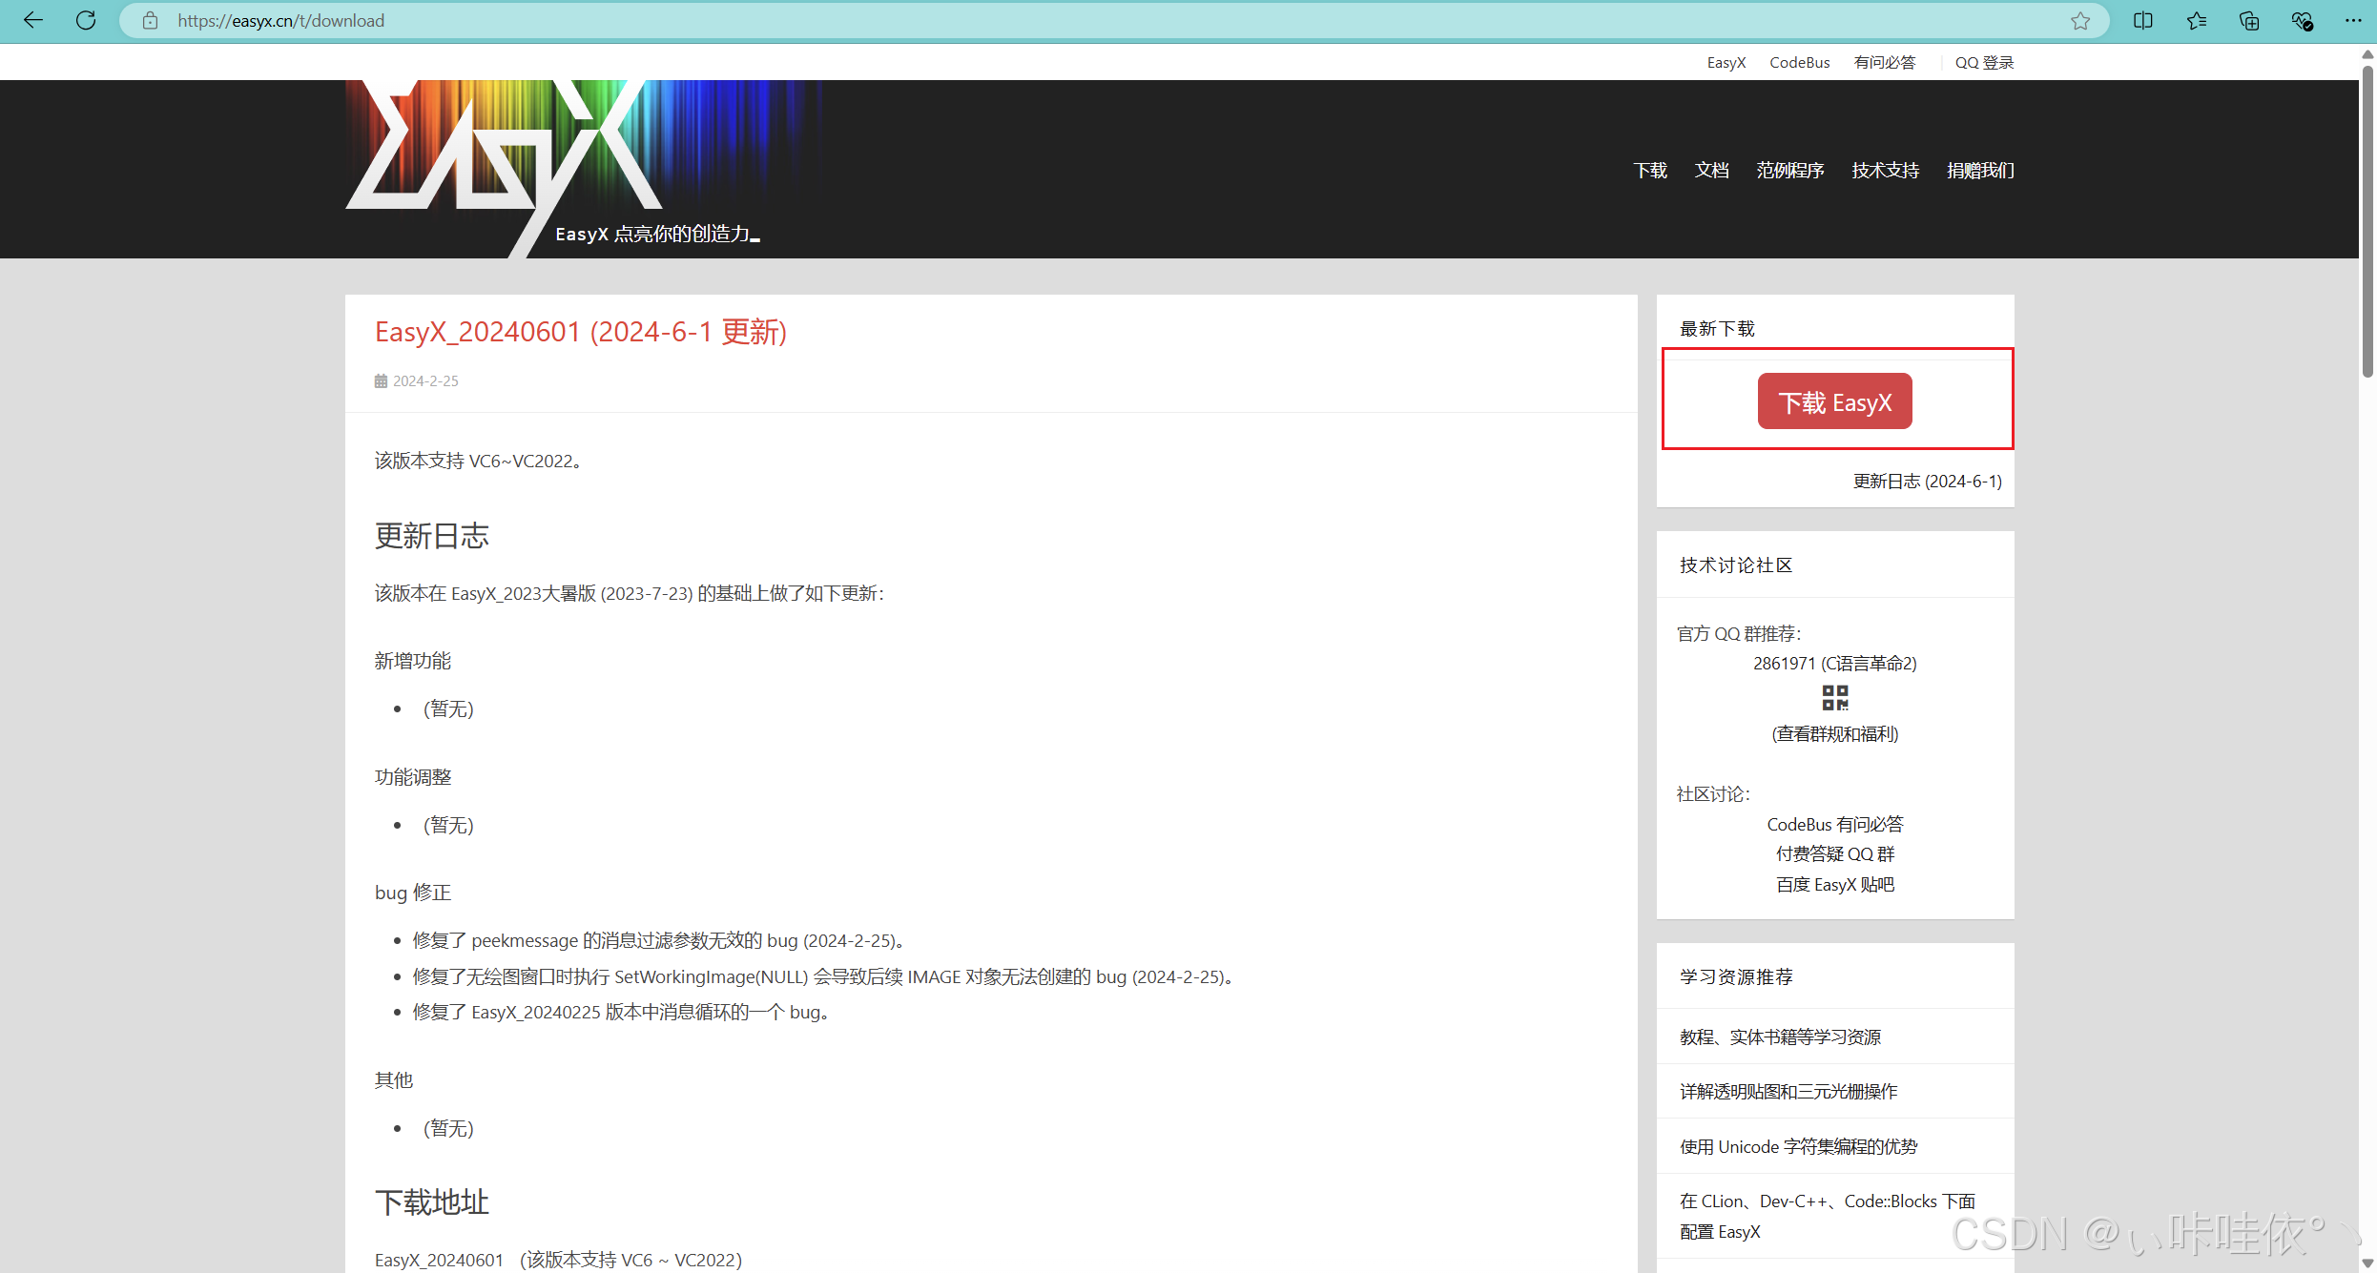The image size is (2377, 1273).
Task: Open CLion、Dev-C++、Code::Blocks 配置 EasyX link
Action: (x=1827, y=1217)
